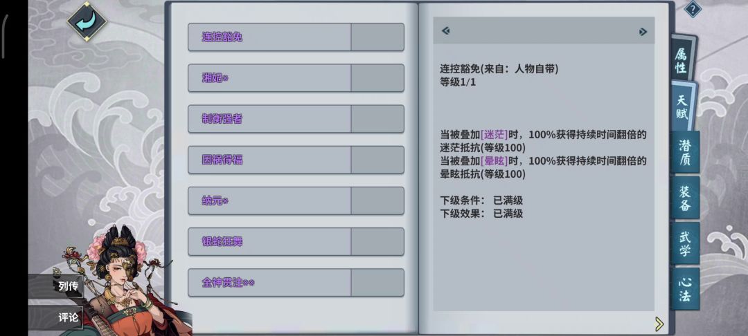Open the 心法 tab
Viewport: 748px width, 336px height.
tap(685, 289)
